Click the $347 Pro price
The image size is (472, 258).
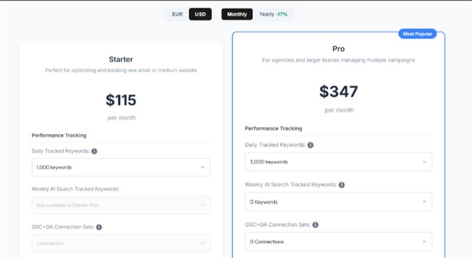[339, 91]
